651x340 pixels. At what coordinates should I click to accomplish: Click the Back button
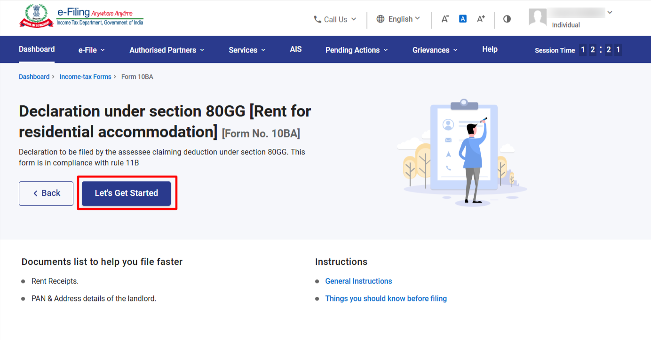[46, 193]
